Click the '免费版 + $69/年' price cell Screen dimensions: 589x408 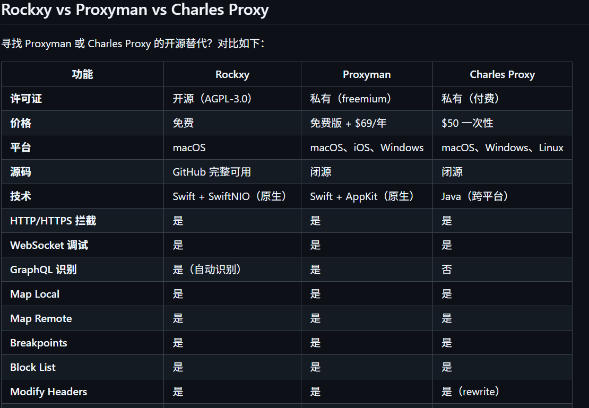[348, 123]
